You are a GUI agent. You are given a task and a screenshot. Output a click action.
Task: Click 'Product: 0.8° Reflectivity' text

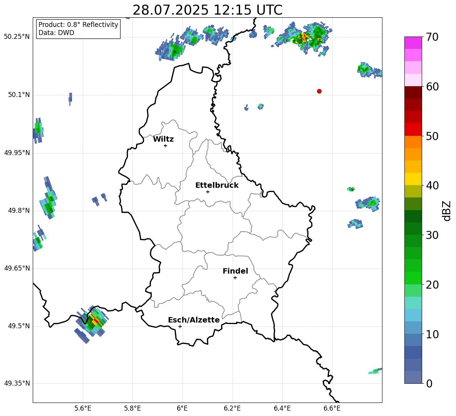[78, 24]
